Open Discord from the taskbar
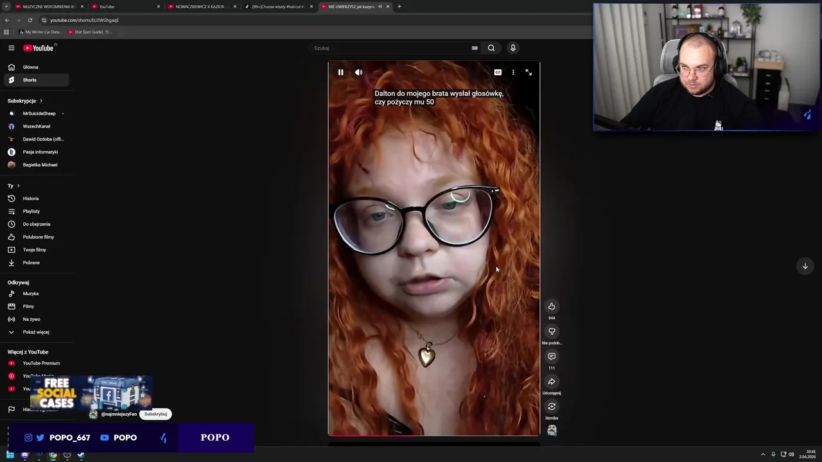 (24, 455)
